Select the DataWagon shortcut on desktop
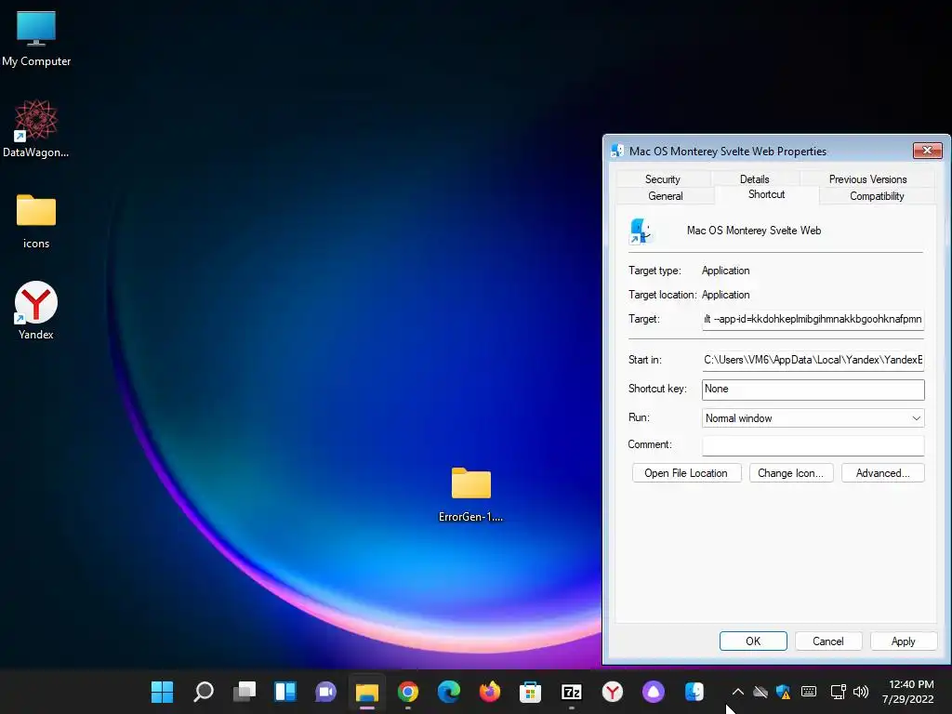Screen dimensions: 952x714 click(x=36, y=129)
